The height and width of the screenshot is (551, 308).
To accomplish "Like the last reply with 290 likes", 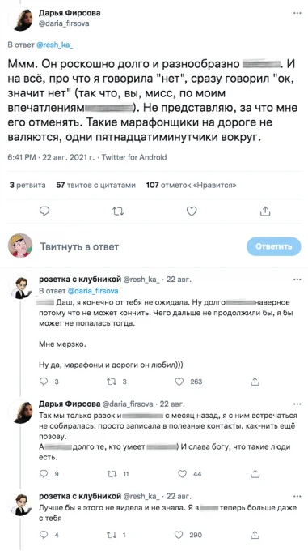I will (x=179, y=535).
